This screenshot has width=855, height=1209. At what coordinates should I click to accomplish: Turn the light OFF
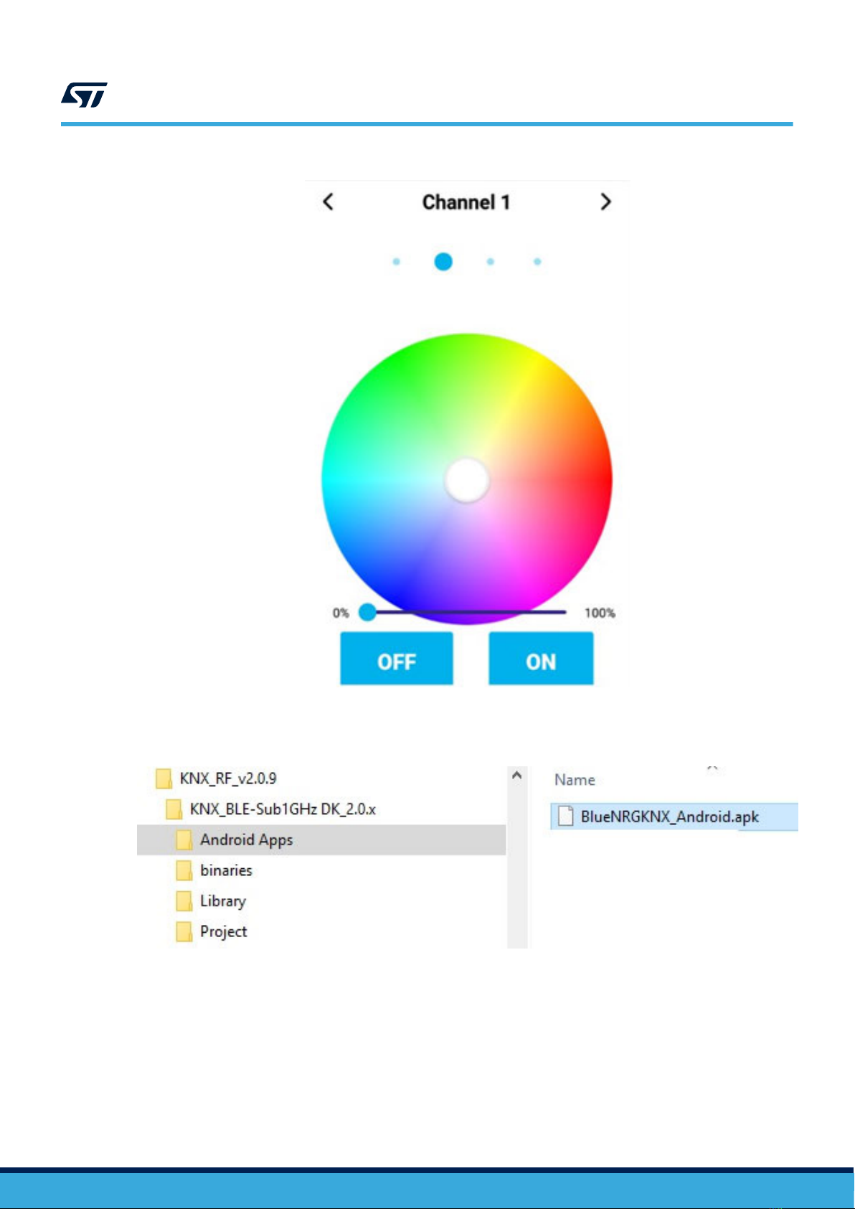(397, 659)
